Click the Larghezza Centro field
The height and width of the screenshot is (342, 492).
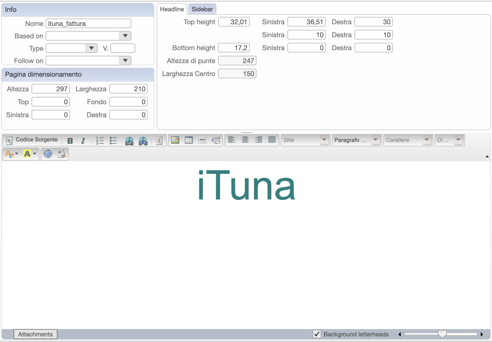click(x=237, y=74)
